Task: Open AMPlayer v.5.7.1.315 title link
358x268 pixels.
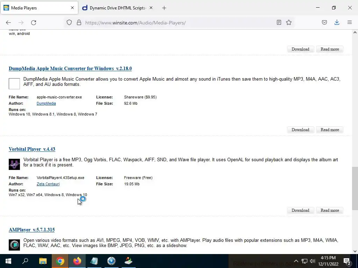Action: (32, 230)
